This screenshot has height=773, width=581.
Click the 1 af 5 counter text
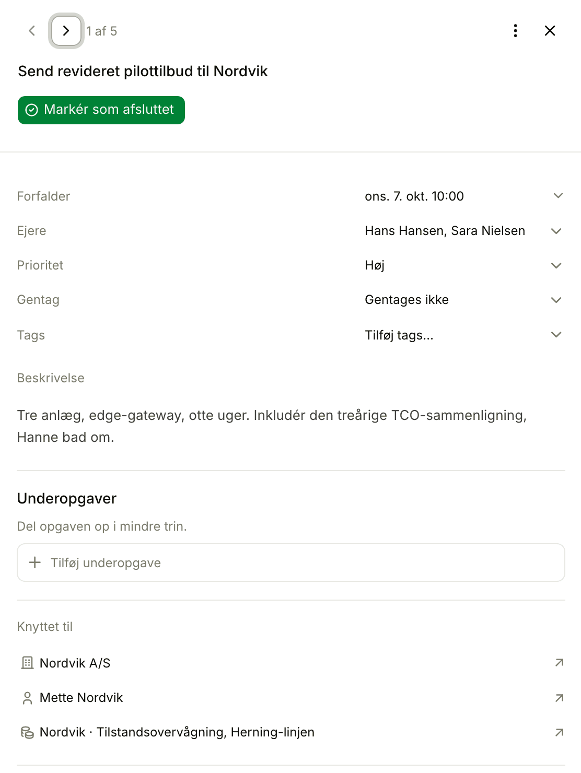pyautogui.click(x=101, y=31)
